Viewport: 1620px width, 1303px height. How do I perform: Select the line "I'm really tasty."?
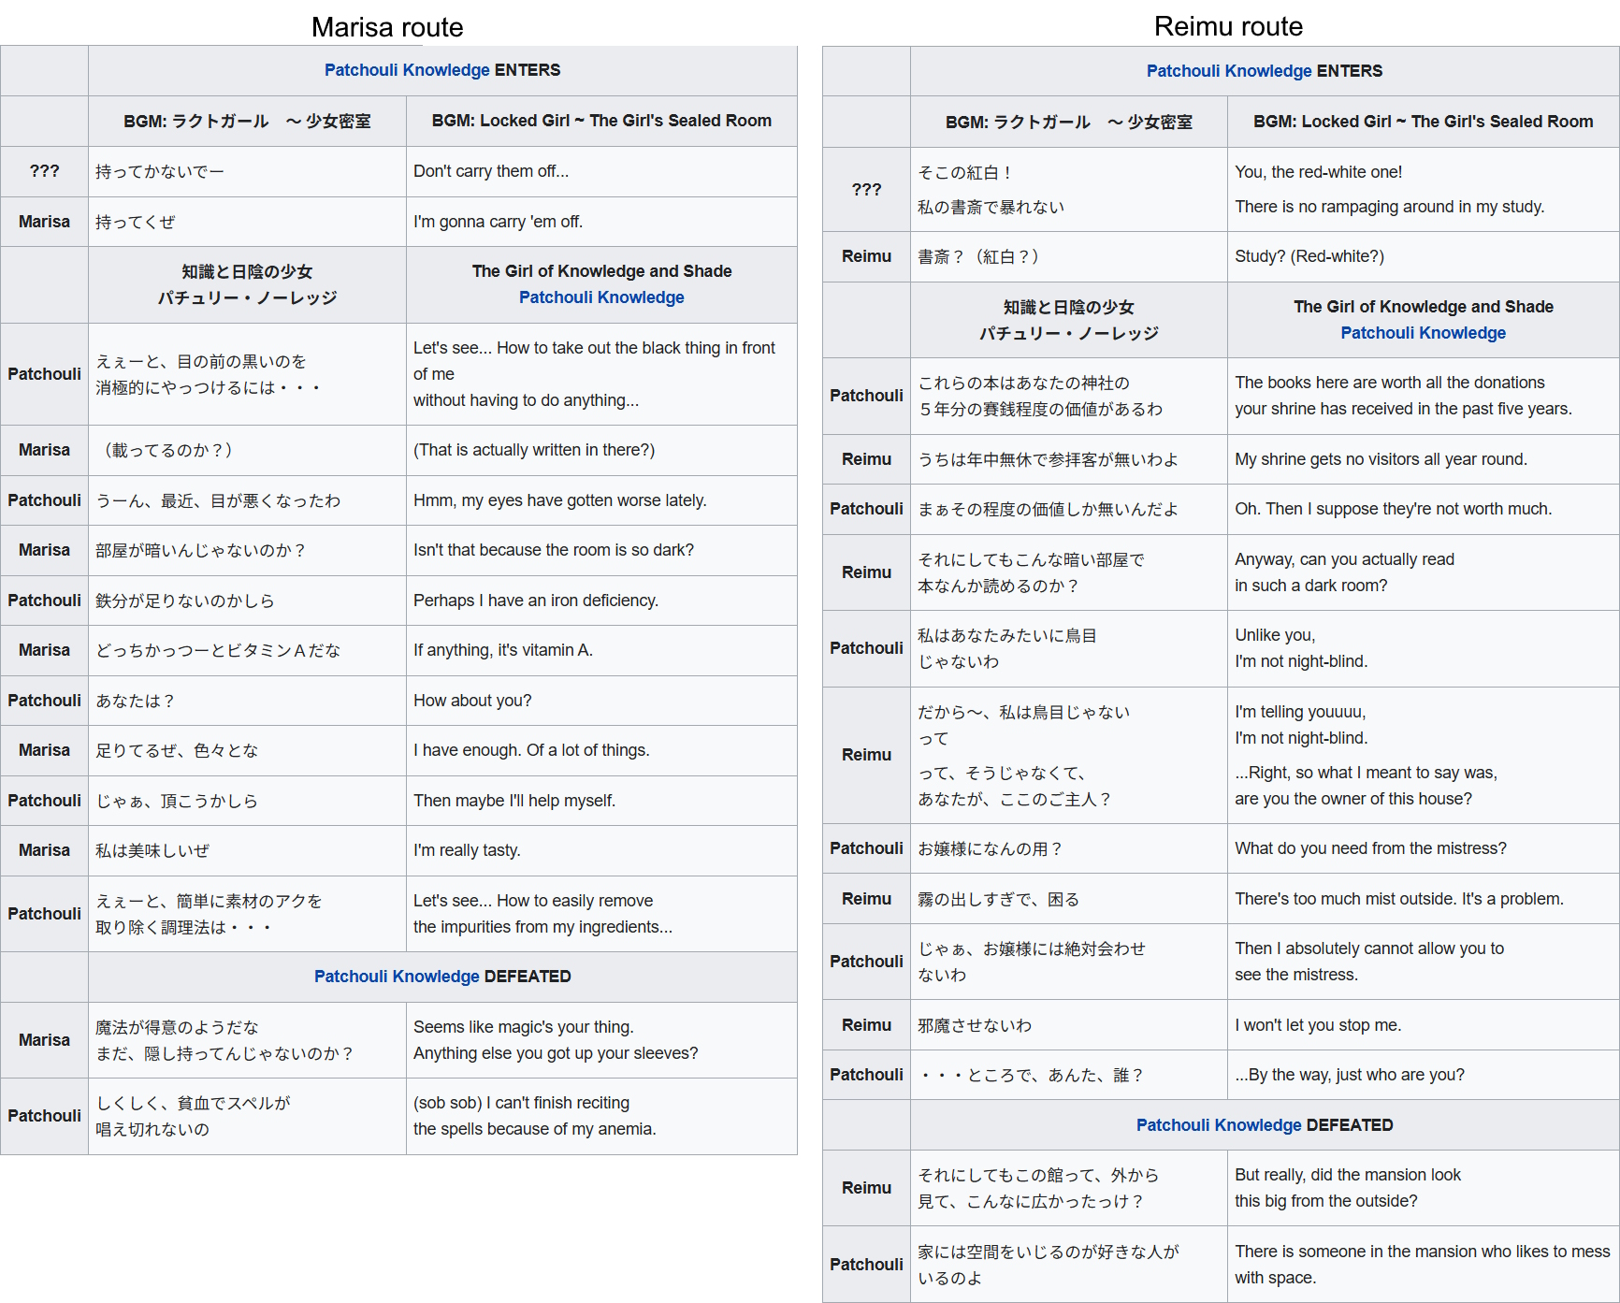point(467,850)
